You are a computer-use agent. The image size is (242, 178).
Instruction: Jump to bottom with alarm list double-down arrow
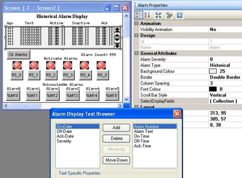point(117,45)
